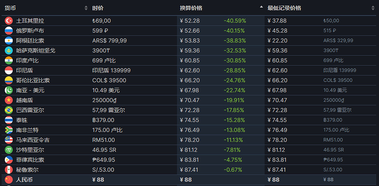
Task: Click the India flag icon
Action: [9, 60]
